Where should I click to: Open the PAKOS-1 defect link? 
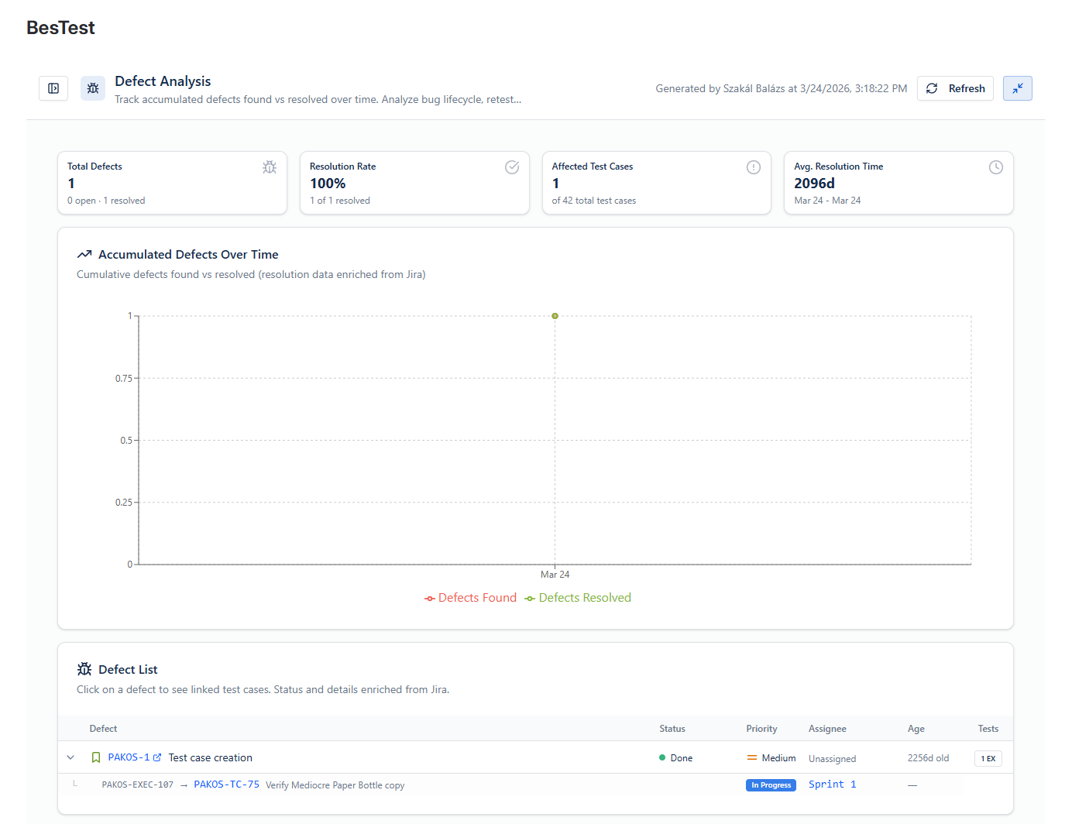[129, 757]
